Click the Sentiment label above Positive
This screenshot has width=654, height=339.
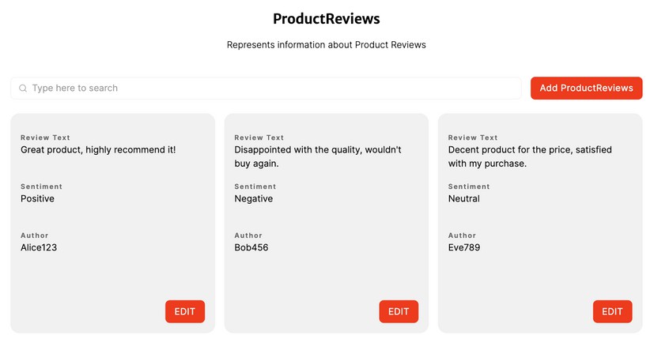tap(41, 186)
